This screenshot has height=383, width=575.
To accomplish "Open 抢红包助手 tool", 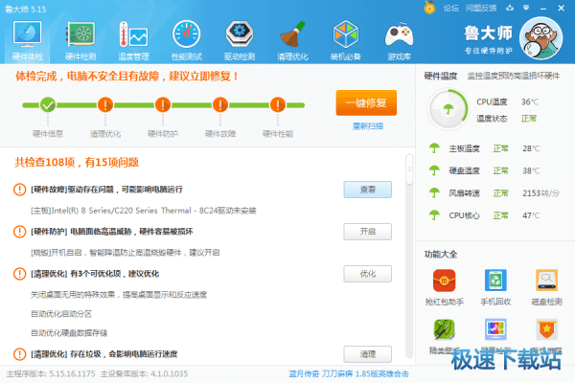I will [x=444, y=287].
